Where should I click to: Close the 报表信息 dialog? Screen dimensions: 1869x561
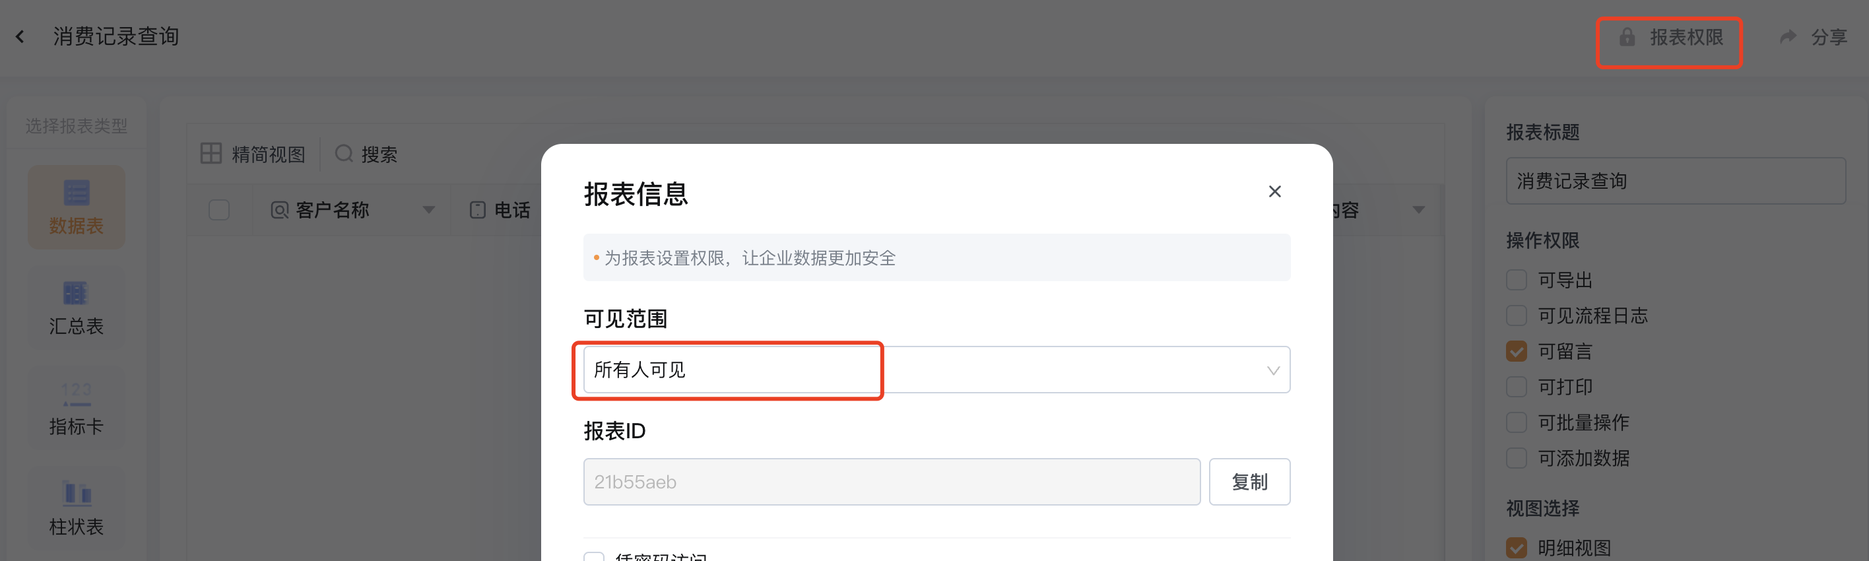[1275, 191]
